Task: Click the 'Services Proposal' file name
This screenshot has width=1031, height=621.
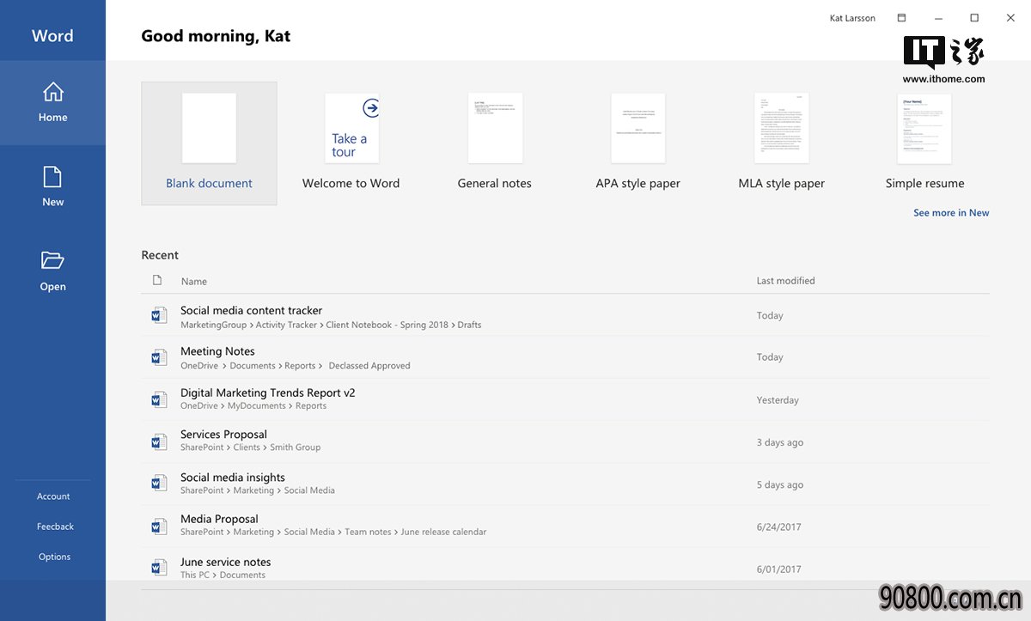Action: 223,434
